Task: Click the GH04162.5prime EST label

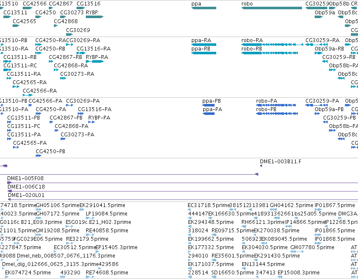Action: [x=292, y=205]
